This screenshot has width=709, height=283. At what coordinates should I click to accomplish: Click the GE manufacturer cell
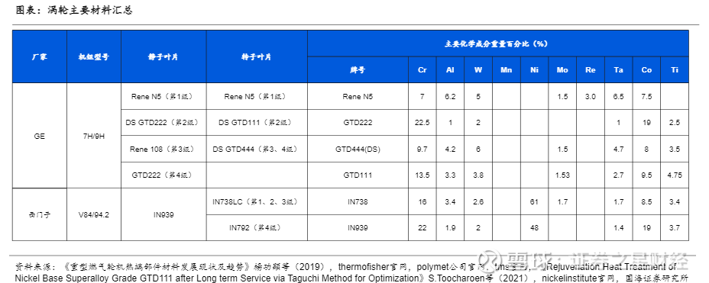39,136
